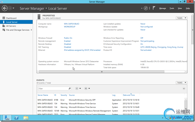Click NIC Teaming Disabled link
This screenshot has height=122, width=195.
coord(68,47)
